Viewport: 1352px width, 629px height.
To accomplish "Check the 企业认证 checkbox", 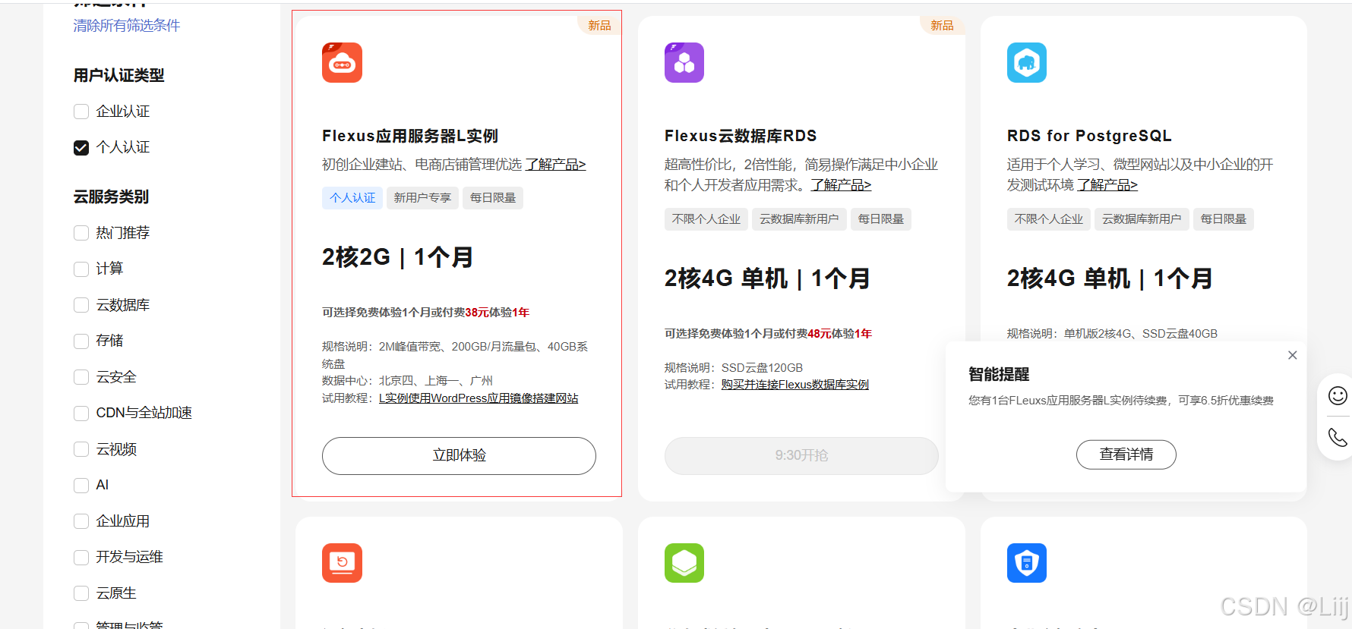I will [81, 112].
